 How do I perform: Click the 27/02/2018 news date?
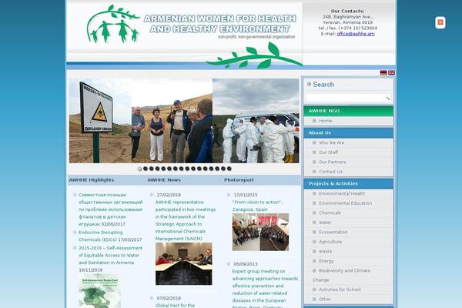point(169,195)
